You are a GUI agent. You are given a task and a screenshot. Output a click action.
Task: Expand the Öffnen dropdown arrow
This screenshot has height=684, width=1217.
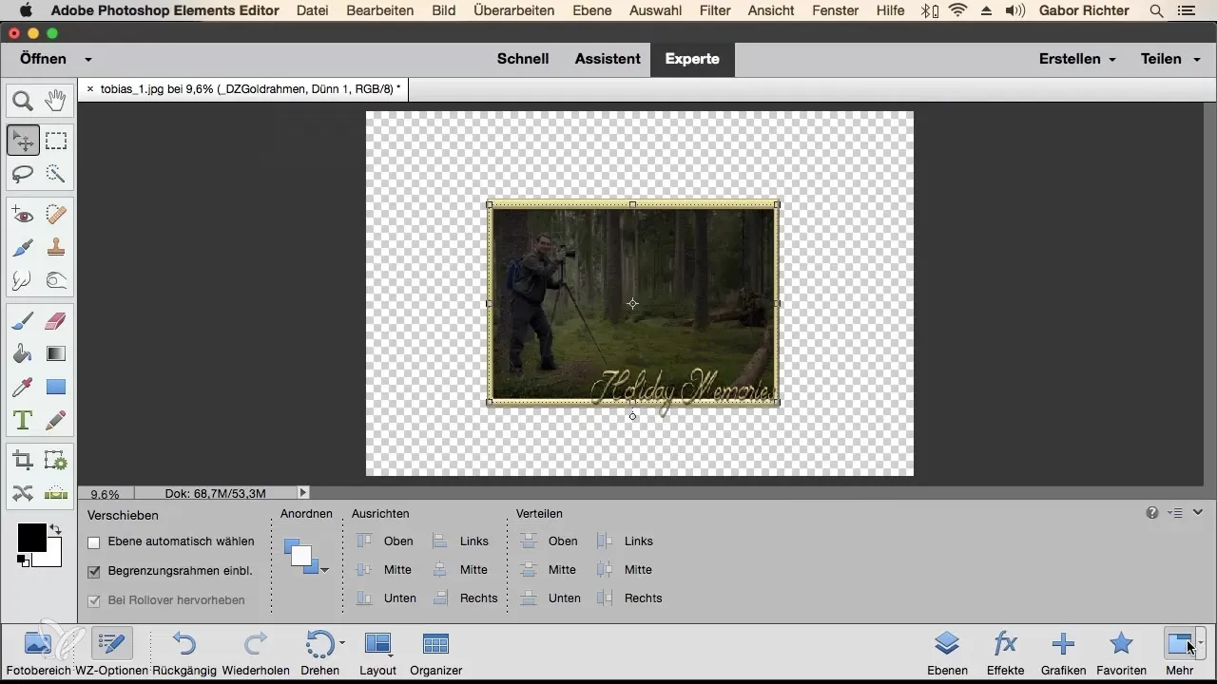tap(88, 59)
